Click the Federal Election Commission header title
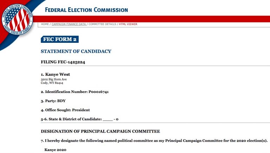This screenshot has height=153, width=270. click(x=86, y=10)
